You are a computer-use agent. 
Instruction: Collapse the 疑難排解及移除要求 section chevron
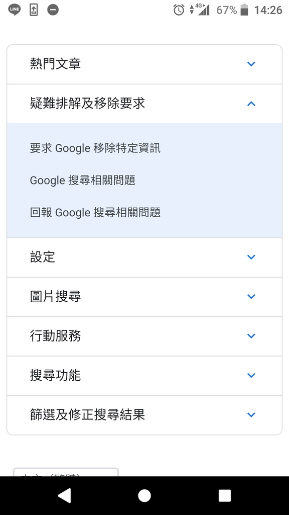(251, 104)
